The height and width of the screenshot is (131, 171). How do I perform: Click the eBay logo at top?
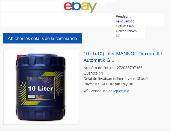(x=80, y=7)
